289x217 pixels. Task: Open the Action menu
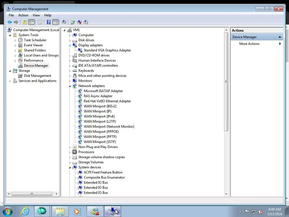pyautogui.click(x=23, y=15)
